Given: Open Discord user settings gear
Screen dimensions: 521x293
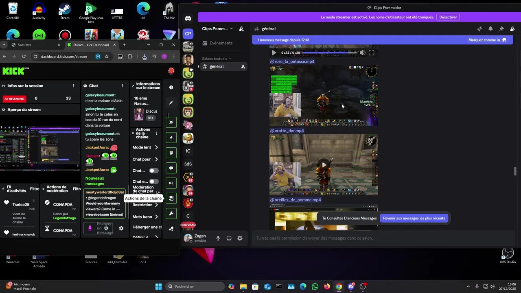Looking at the screenshot, I should click(x=240, y=238).
